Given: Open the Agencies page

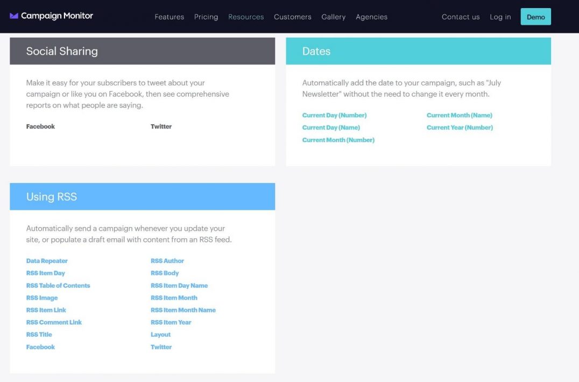Looking at the screenshot, I should coord(371,17).
